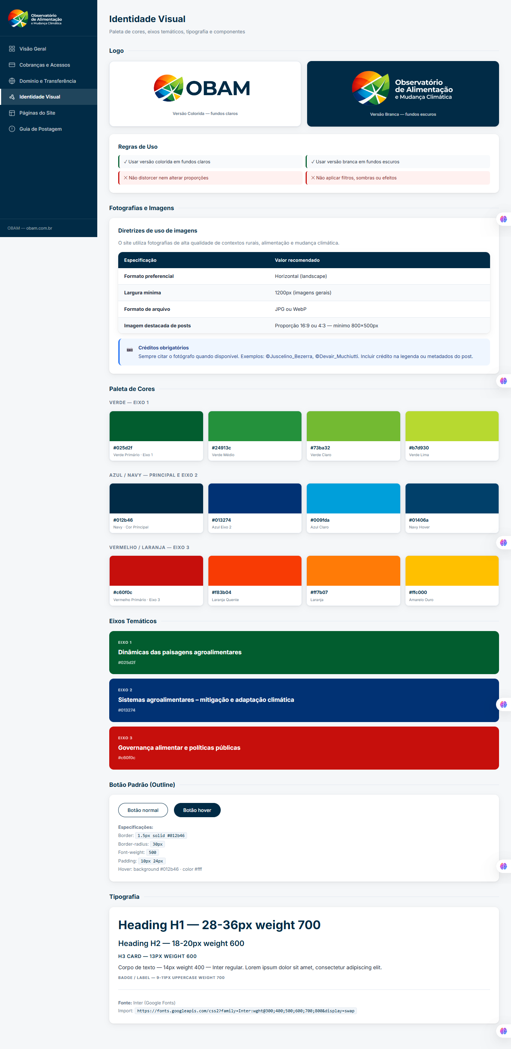
Task: Select the #f83b04 Laranja Quente swatch
Action: point(255,581)
